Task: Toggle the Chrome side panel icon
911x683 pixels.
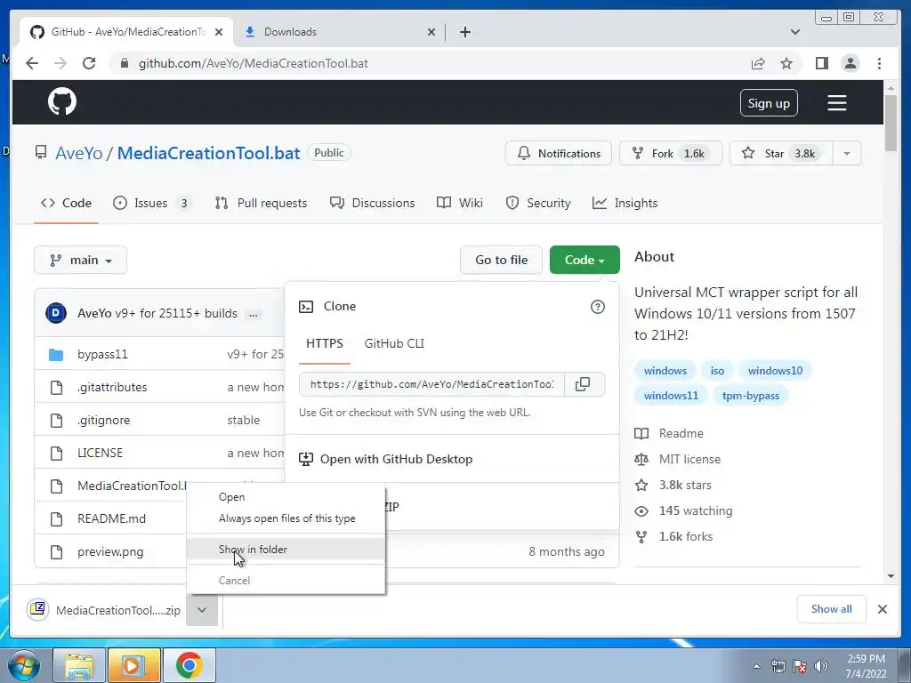Action: click(x=821, y=63)
